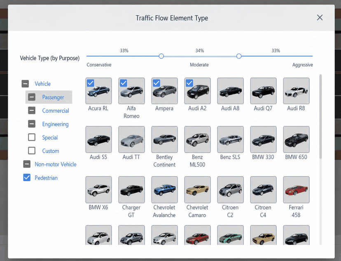This screenshot has height=261, width=341.
Task: Select the Custom category label
Action: (51, 151)
